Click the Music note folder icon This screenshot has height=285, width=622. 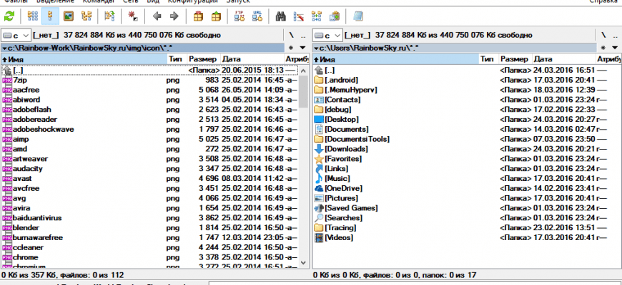[x=319, y=179]
